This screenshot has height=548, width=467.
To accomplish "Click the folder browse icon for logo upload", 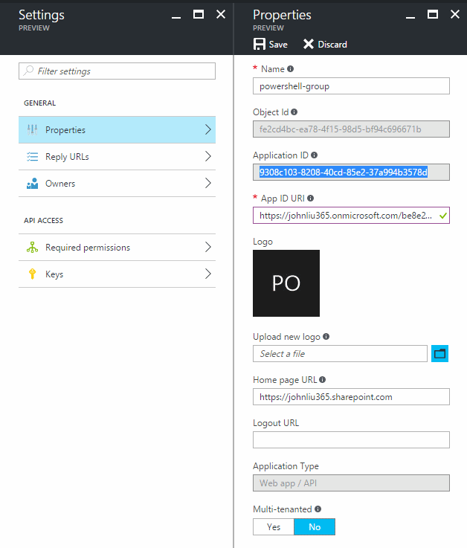I will coord(440,354).
